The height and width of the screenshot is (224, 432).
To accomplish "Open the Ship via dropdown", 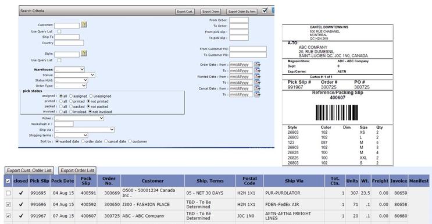I will pyautogui.click(x=84, y=129).
